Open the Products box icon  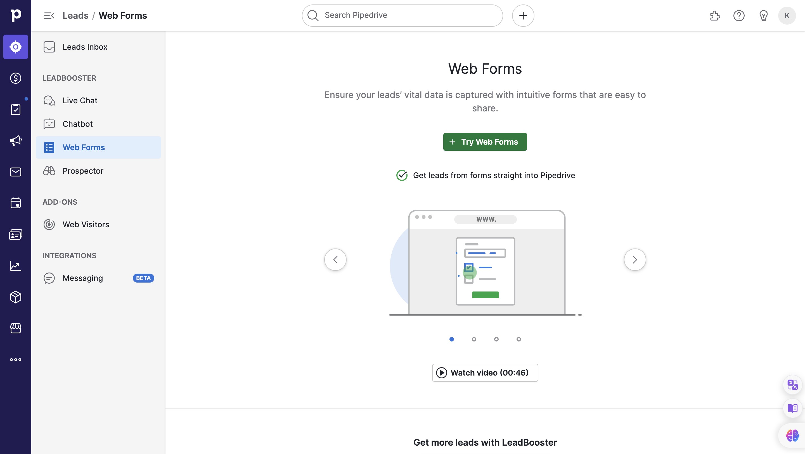pos(16,297)
